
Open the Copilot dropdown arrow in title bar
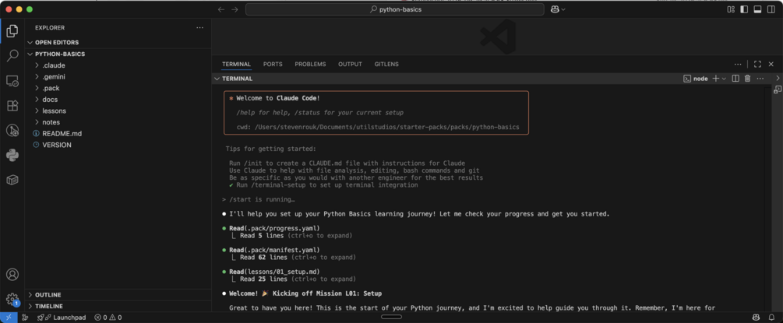click(563, 9)
